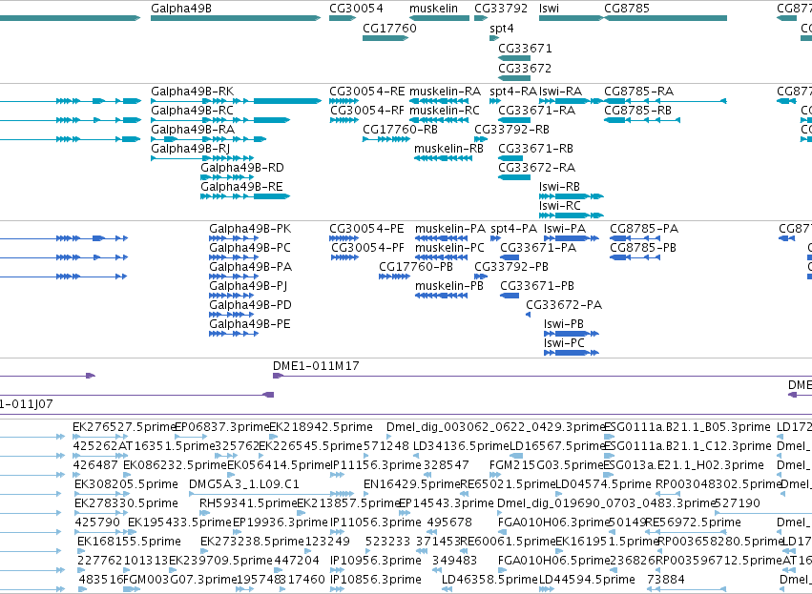Select the EK168155.5prime EST label
This screenshot has height=594, width=812.
click(129, 542)
